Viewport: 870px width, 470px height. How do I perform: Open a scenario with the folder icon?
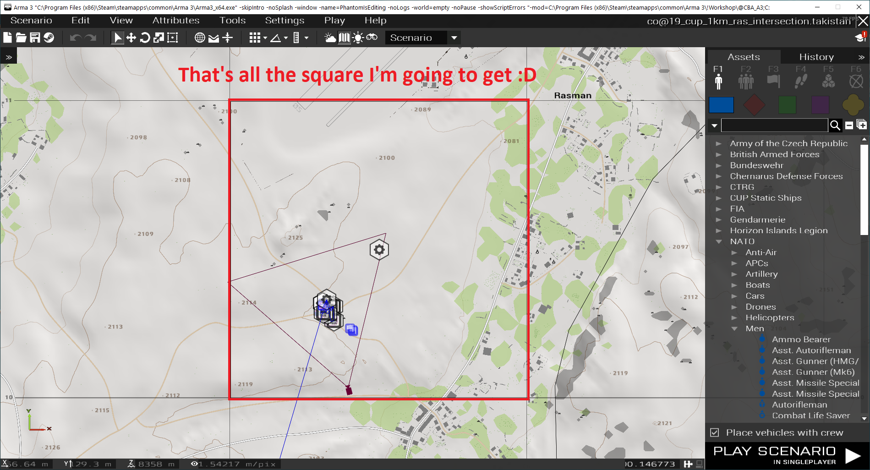21,38
